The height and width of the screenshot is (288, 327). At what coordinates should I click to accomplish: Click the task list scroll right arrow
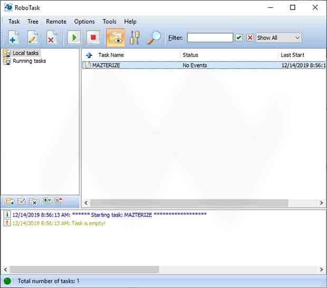coord(321,203)
